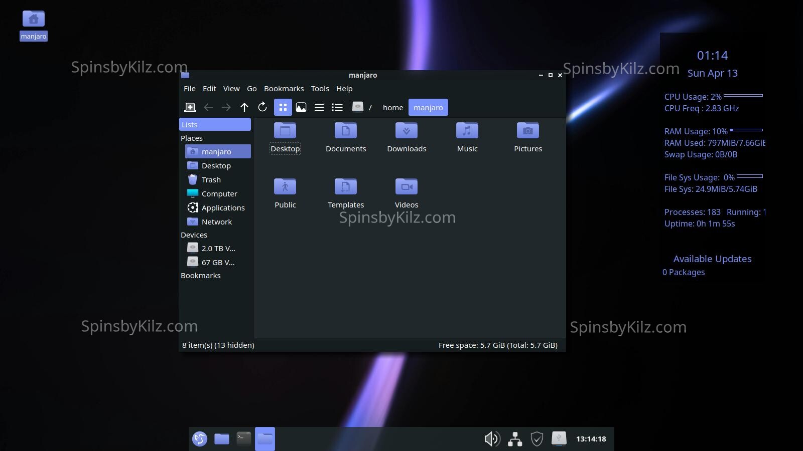Open Computer in the sidebar
Screen dimensions: 803x451
218,193
